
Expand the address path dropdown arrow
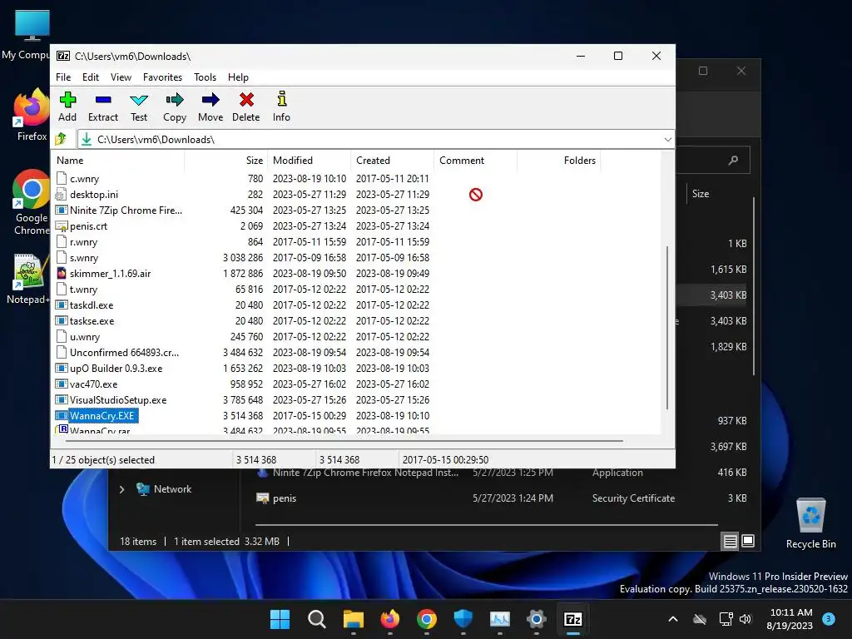668,140
